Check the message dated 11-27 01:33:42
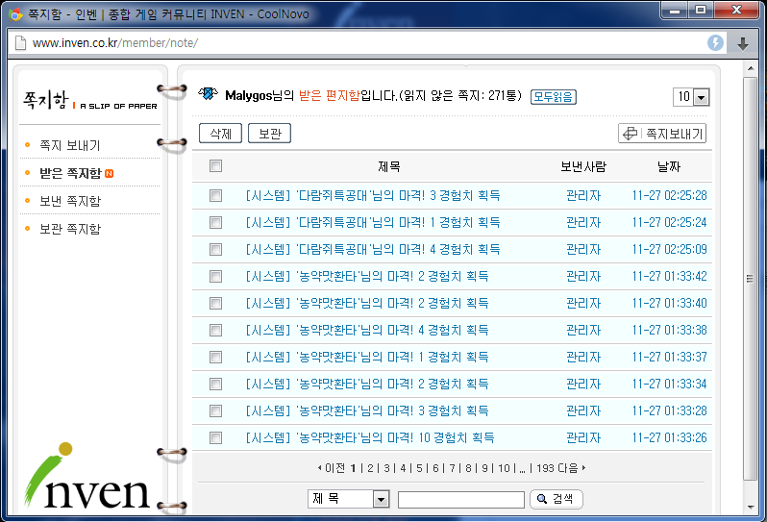The width and height of the screenshot is (767, 522). click(x=215, y=277)
